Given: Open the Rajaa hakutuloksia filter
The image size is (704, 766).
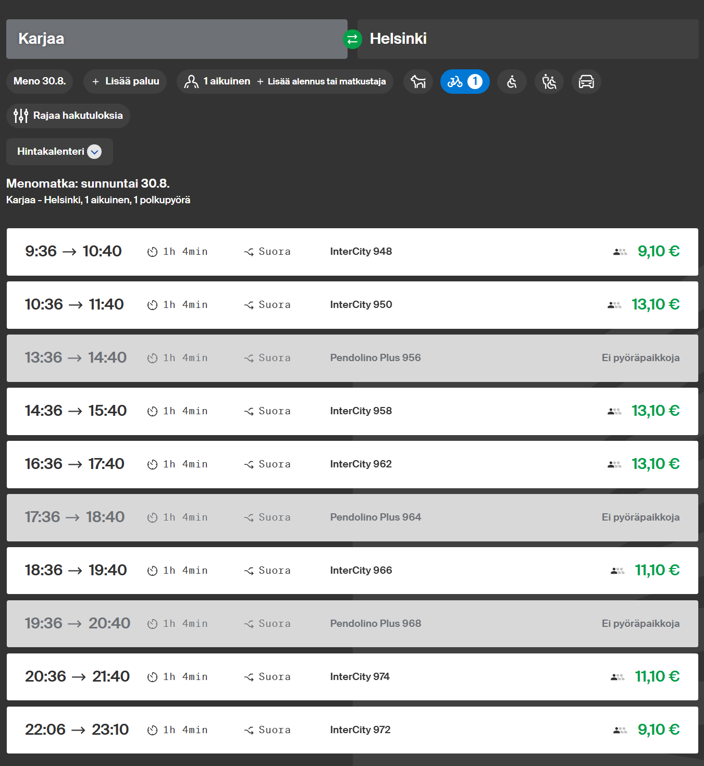Looking at the screenshot, I should point(68,116).
